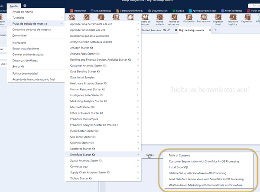The height and width of the screenshot is (192, 260).
Task: Add a new workflow tab with the plus button
Action: pos(215,30)
